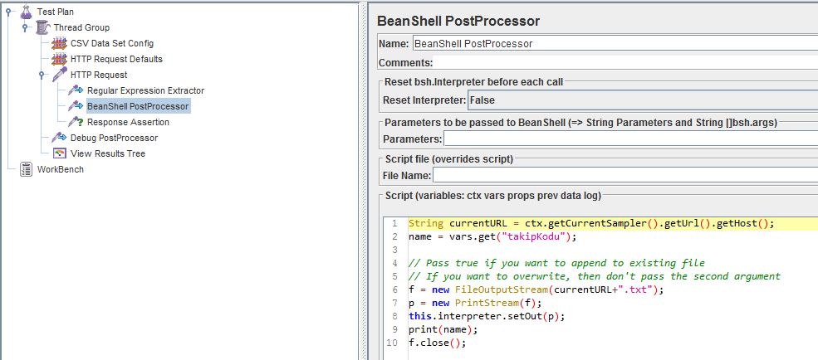Click the Debug PostProcessor icon

click(60, 138)
